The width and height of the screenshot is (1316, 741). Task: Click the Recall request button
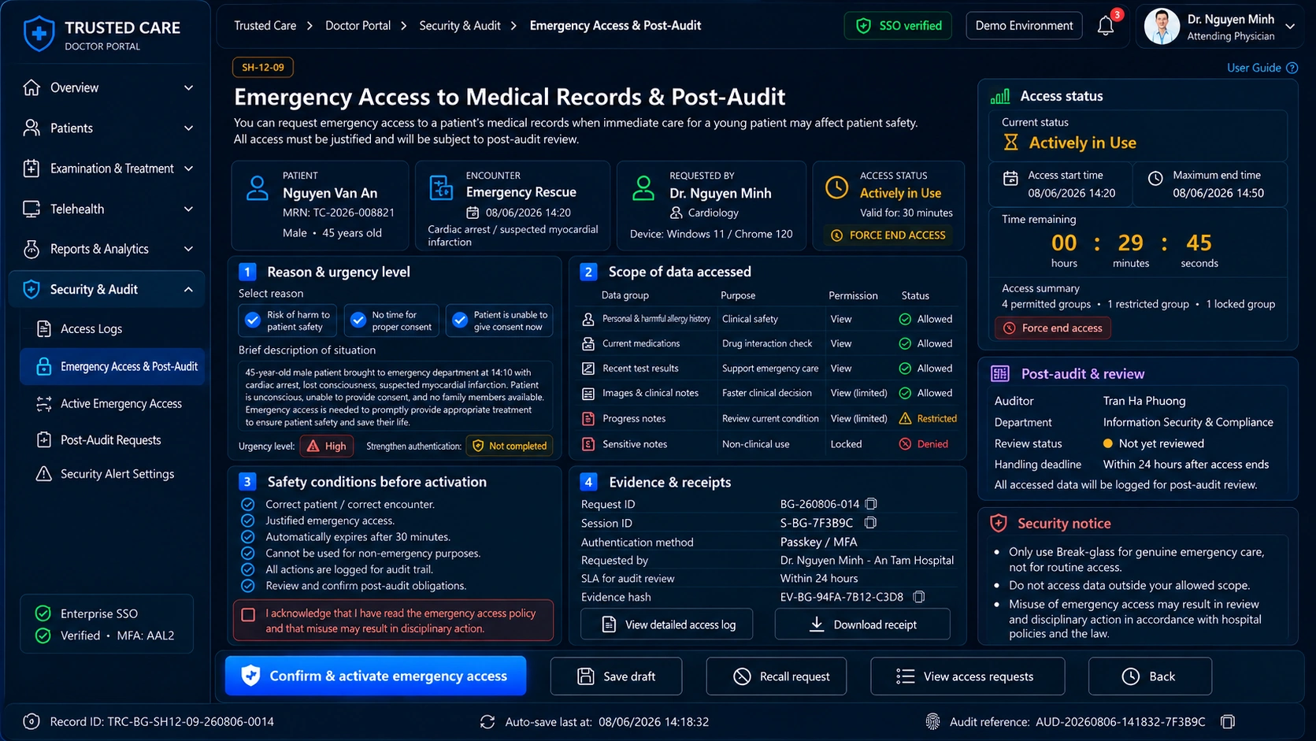(x=777, y=676)
